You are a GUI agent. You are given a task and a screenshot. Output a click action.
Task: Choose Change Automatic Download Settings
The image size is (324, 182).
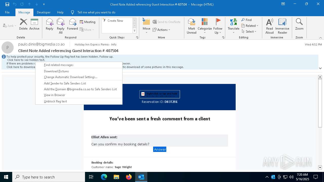[79, 77]
